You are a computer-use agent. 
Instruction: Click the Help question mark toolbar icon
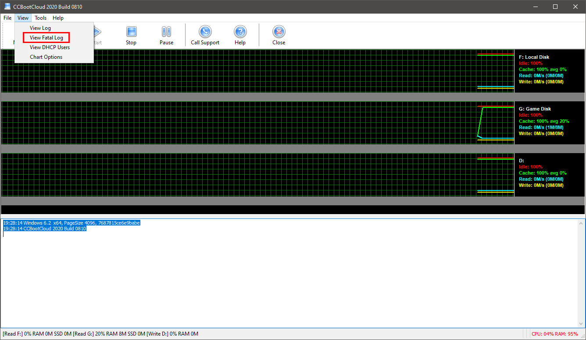pos(240,32)
